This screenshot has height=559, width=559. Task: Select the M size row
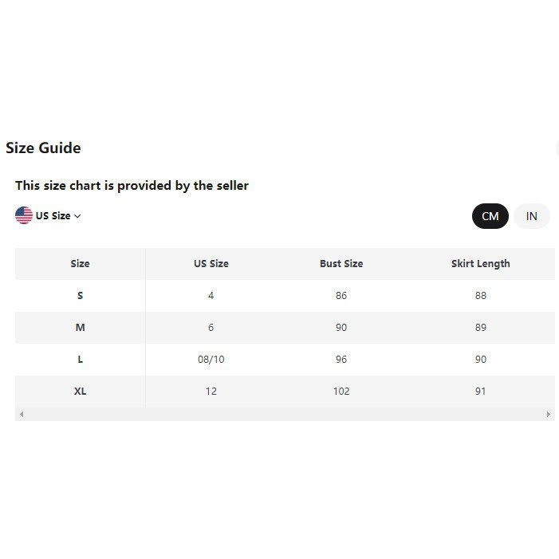tap(80, 328)
